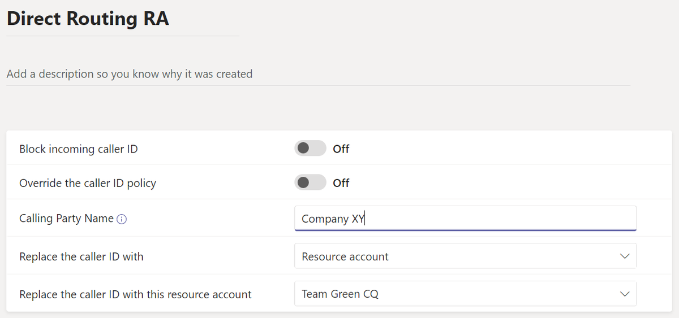This screenshot has height=318, width=679.
Task: Open the Team Green CQ resource account dropdown
Action: point(465,294)
